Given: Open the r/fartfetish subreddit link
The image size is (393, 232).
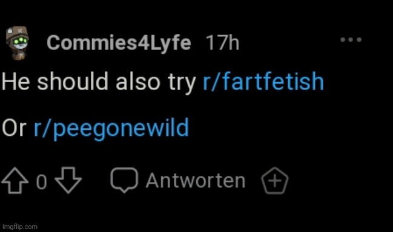Looking at the screenshot, I should pos(263,82).
